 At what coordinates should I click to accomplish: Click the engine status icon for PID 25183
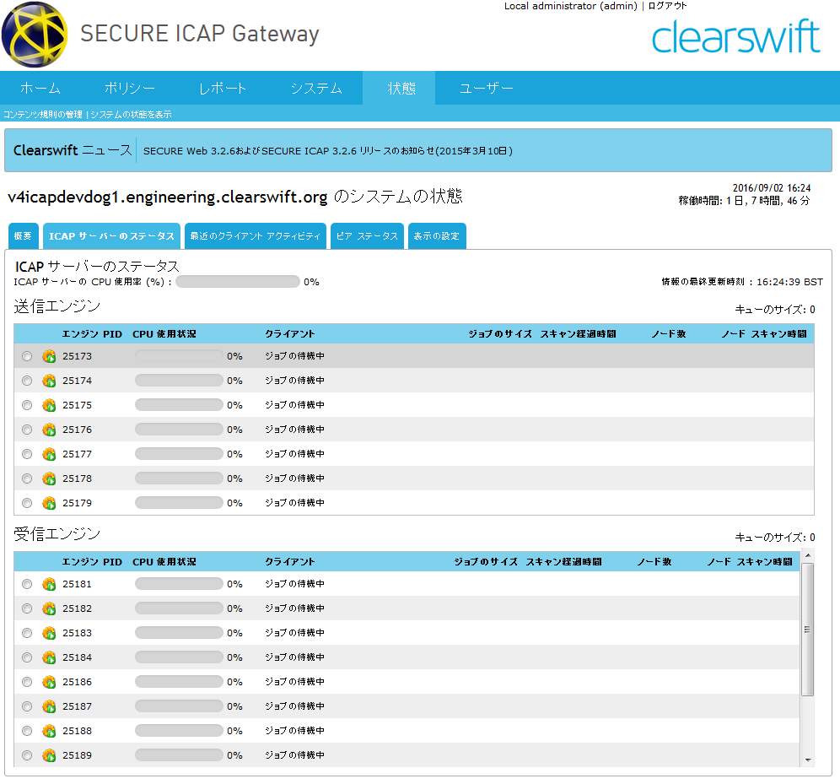(x=49, y=633)
